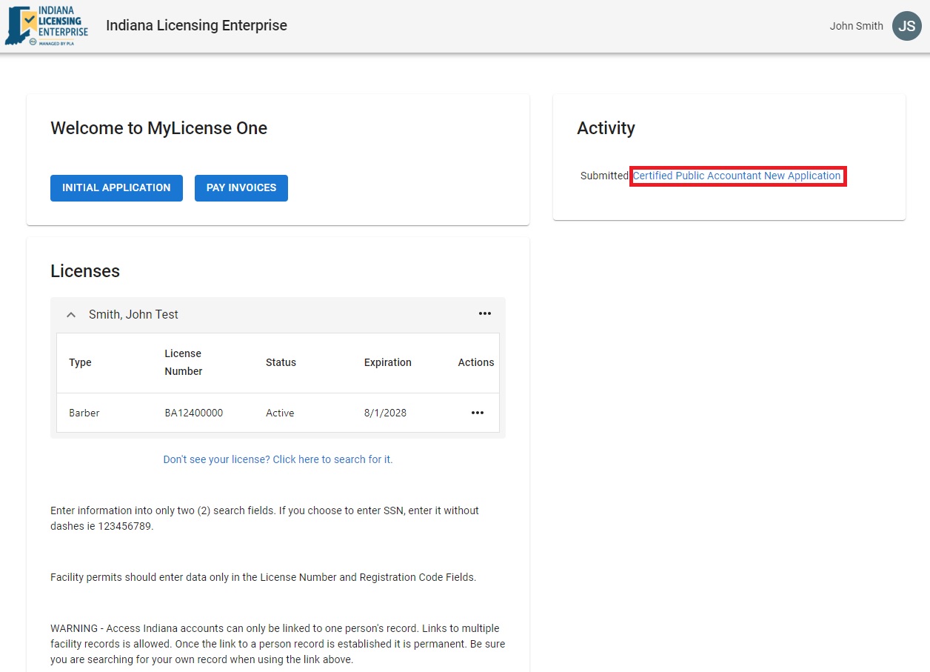The width and height of the screenshot is (930, 672).
Task: Click the Smith, John Test name header
Action: [133, 315]
